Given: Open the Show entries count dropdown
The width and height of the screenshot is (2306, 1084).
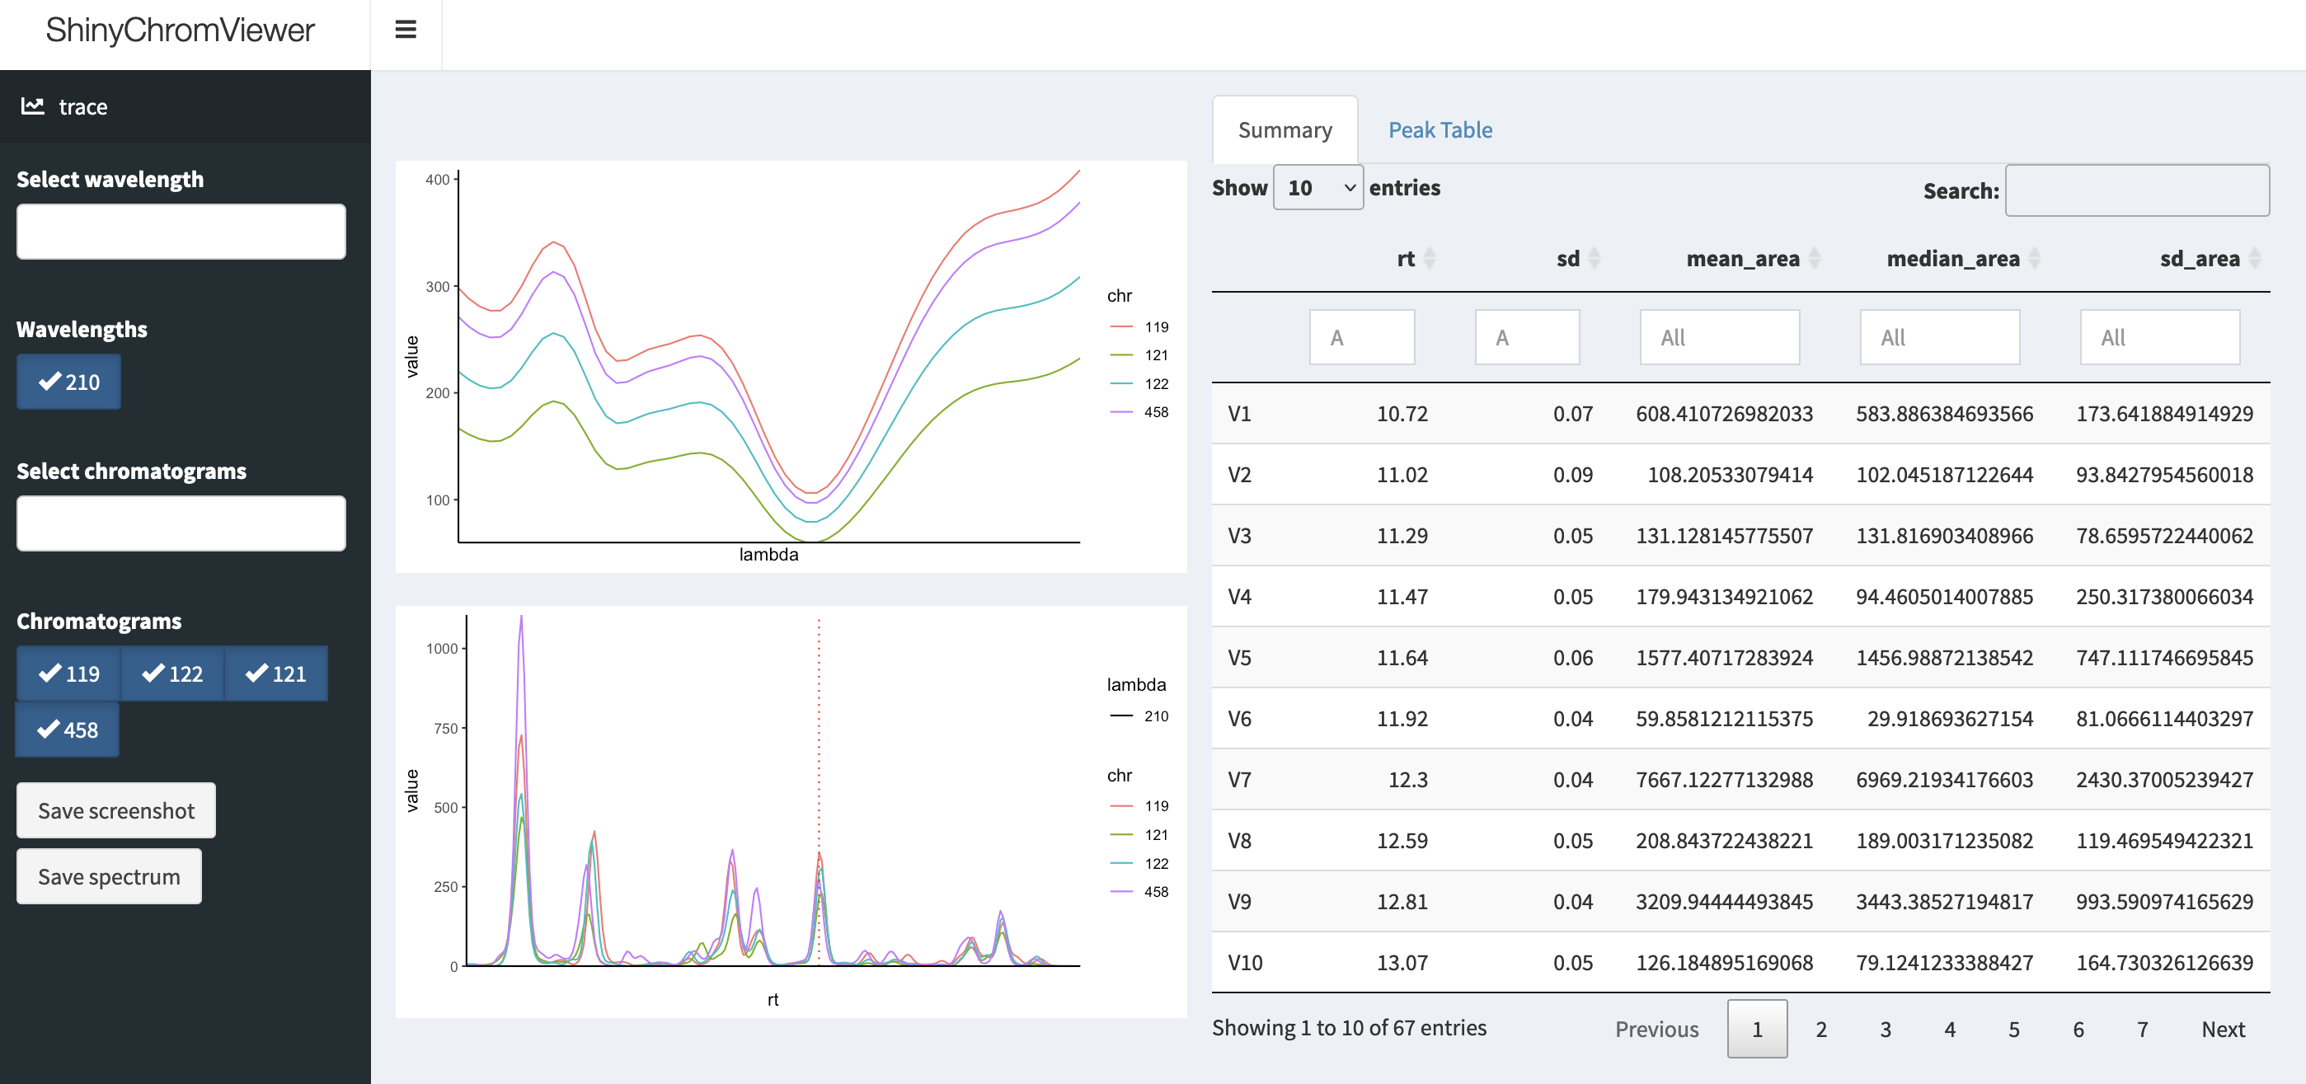Looking at the screenshot, I should (1317, 188).
